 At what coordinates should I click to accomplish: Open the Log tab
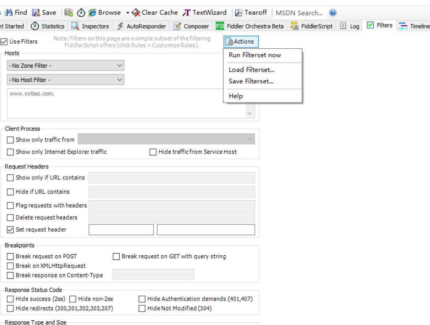350,26
